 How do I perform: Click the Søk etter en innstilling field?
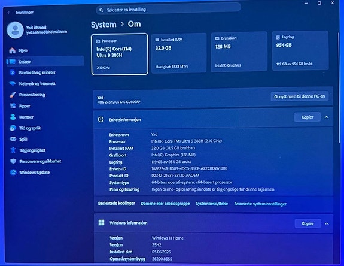click(168, 10)
